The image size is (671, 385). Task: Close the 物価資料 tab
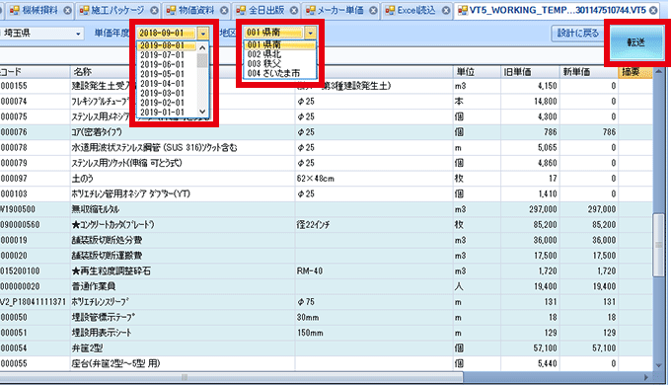224,10
